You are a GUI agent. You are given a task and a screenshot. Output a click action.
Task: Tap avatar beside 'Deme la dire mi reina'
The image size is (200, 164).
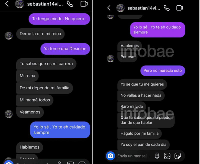[x=9, y=36]
